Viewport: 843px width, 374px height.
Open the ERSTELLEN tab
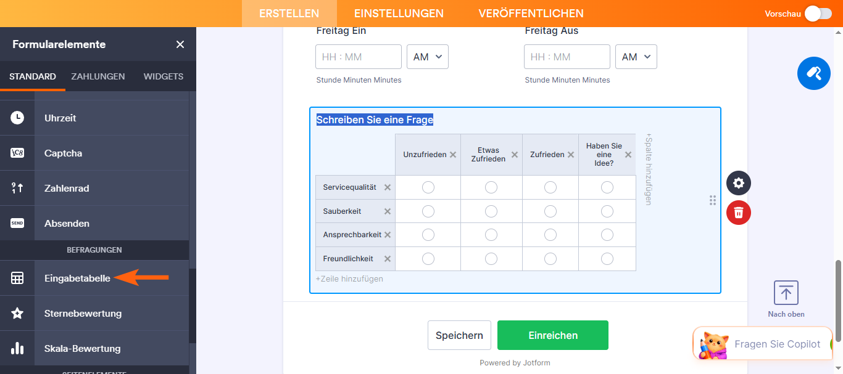[289, 14]
